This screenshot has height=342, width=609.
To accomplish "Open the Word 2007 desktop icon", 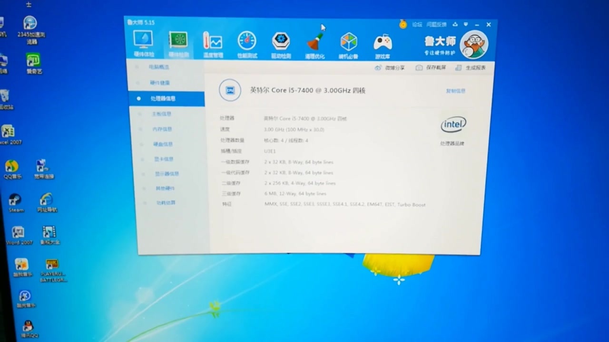I will [19, 236].
